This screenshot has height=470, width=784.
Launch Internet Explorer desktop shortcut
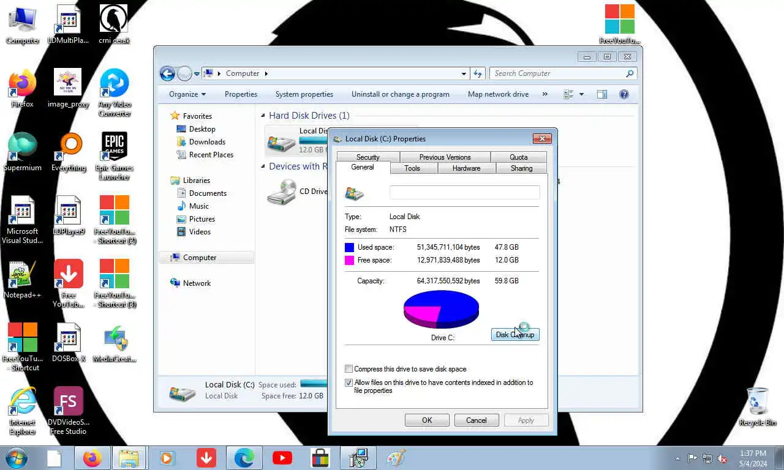click(23, 411)
